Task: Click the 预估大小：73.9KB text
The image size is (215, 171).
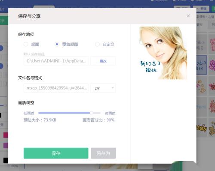Action: (x=40, y=120)
